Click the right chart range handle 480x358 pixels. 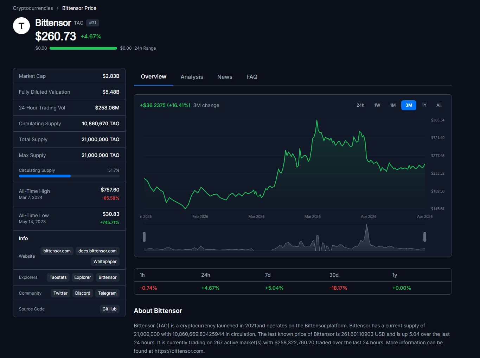425,237
